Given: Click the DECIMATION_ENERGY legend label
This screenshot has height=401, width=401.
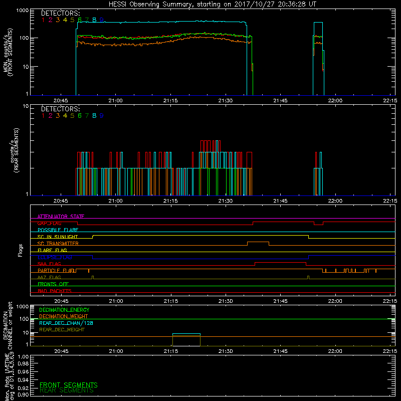Looking at the screenshot, I should [64, 310].
